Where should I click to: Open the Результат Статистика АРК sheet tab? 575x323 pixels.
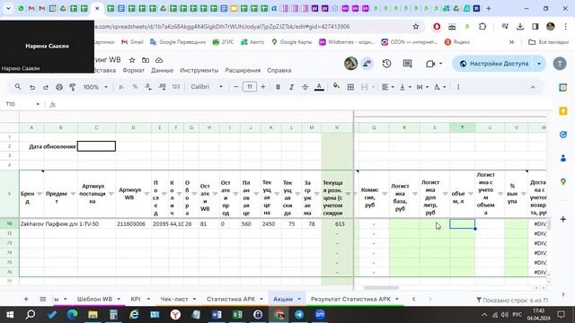click(x=350, y=299)
